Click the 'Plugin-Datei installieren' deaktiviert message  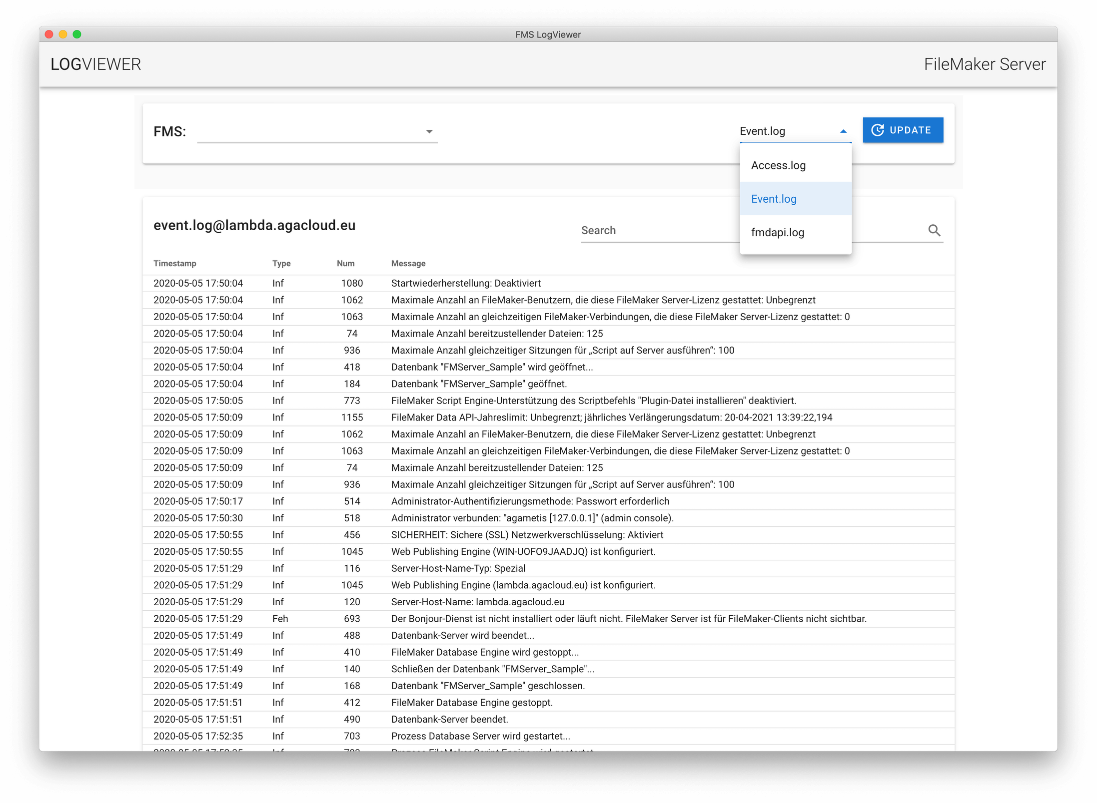pos(593,401)
